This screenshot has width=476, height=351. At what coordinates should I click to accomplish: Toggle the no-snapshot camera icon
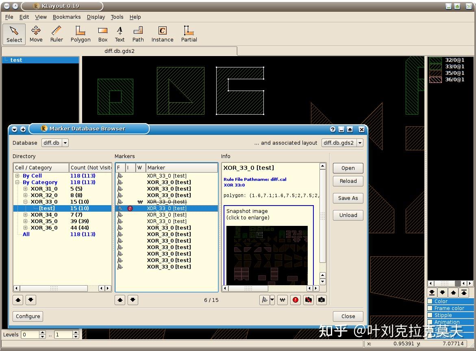click(308, 300)
